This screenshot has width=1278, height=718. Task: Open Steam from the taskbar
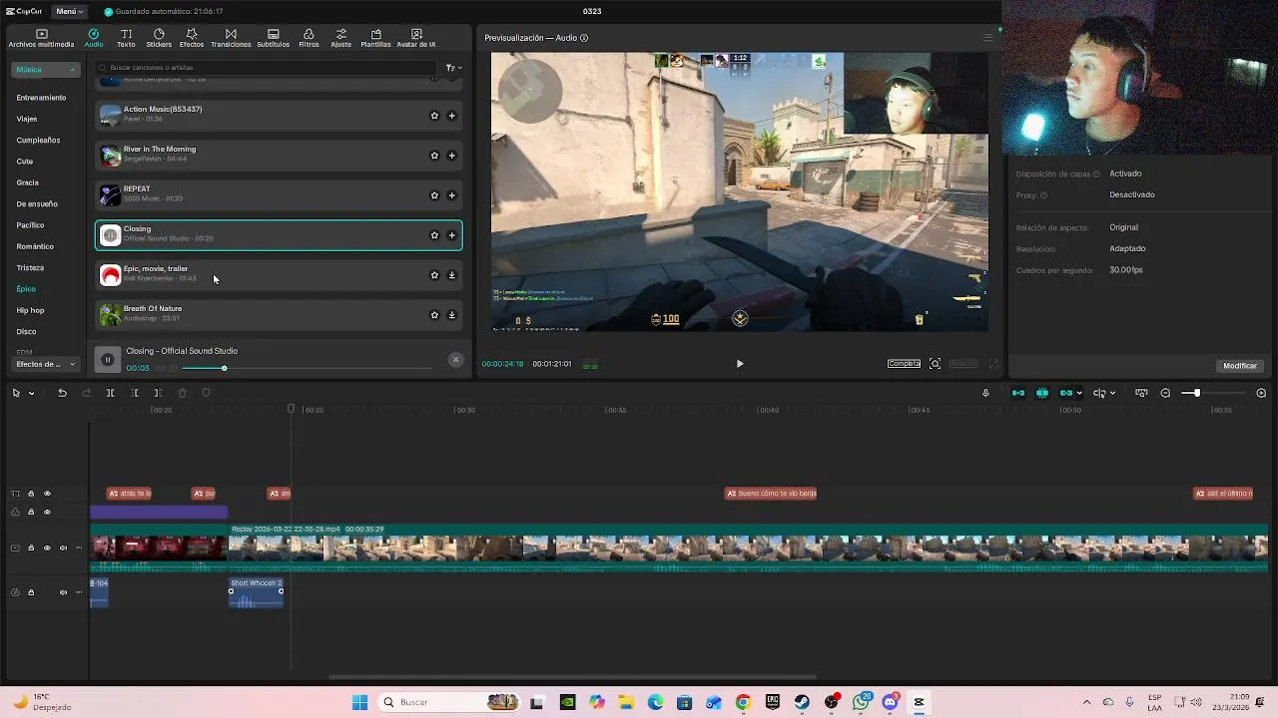802,702
